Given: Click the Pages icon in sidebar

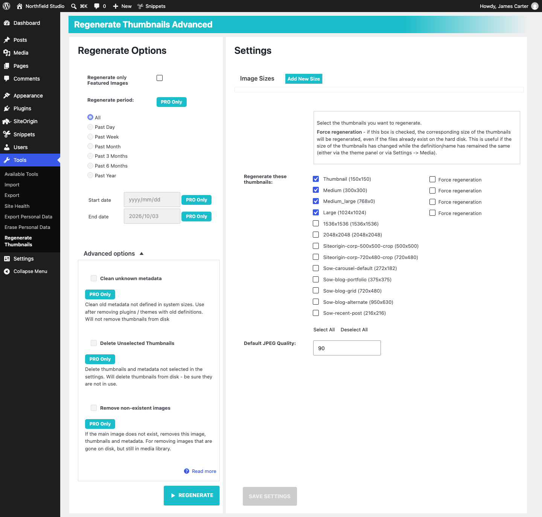Looking at the screenshot, I should [x=7, y=66].
